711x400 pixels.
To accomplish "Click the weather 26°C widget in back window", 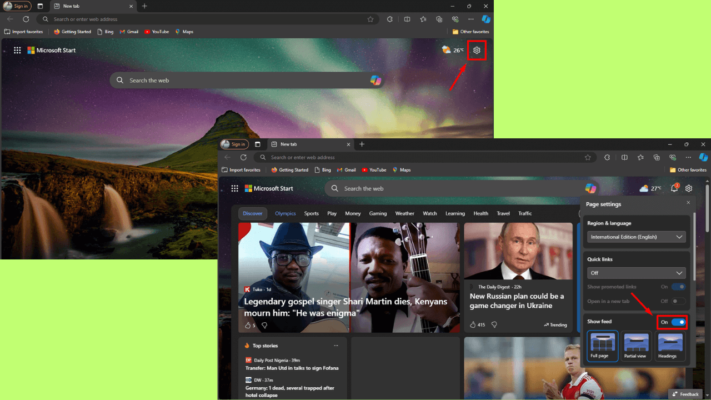I will [x=453, y=50].
